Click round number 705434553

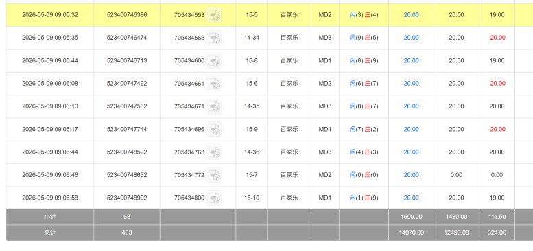pyautogui.click(x=189, y=15)
